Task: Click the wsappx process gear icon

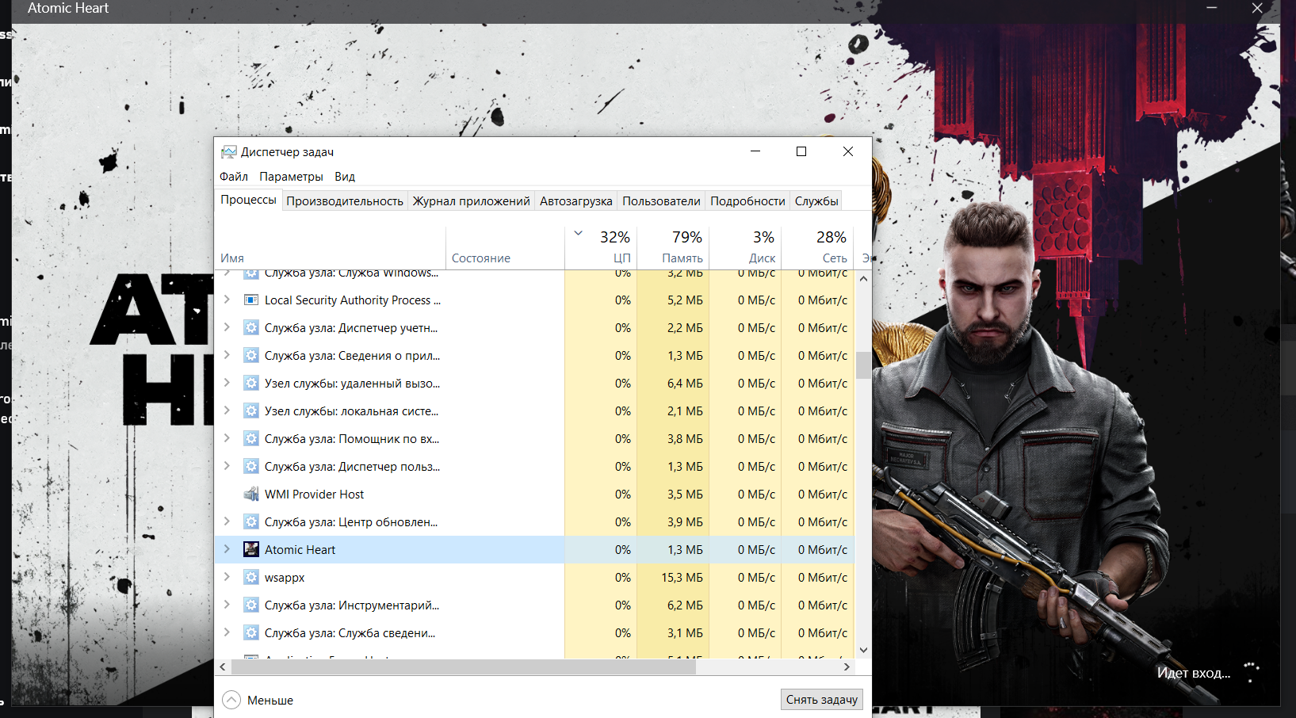Action: tap(251, 578)
